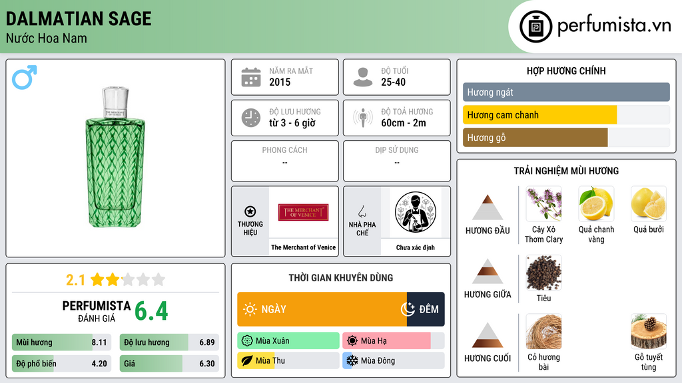Screen dimensions: 682x383
Task: Click the person icon beside Độ tuổi
Action: point(363,77)
